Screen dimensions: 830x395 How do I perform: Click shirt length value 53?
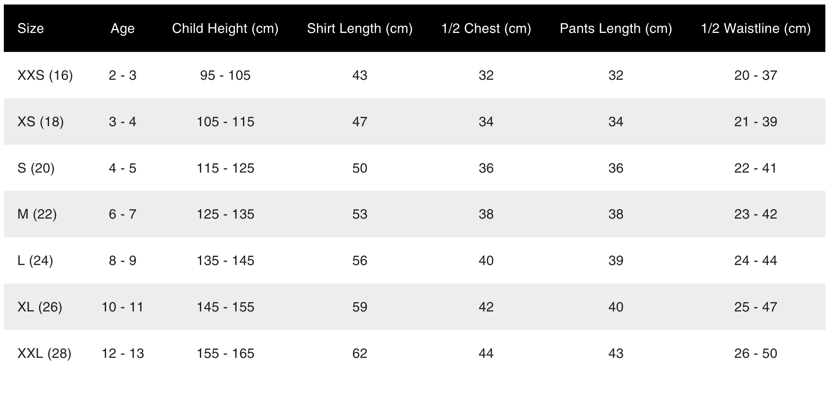click(360, 214)
